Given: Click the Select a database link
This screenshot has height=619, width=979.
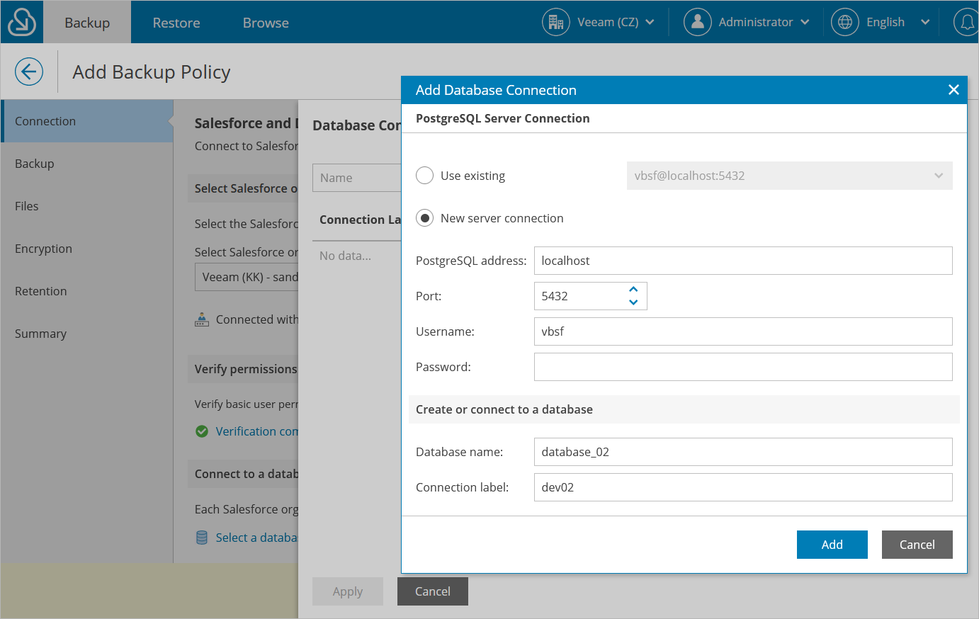Looking at the screenshot, I should tap(257, 538).
